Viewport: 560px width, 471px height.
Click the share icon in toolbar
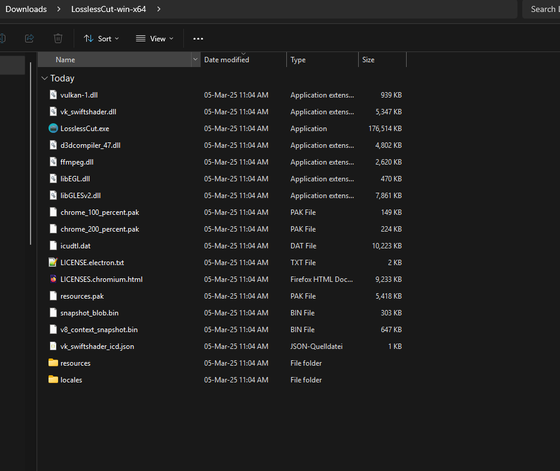pyautogui.click(x=29, y=38)
